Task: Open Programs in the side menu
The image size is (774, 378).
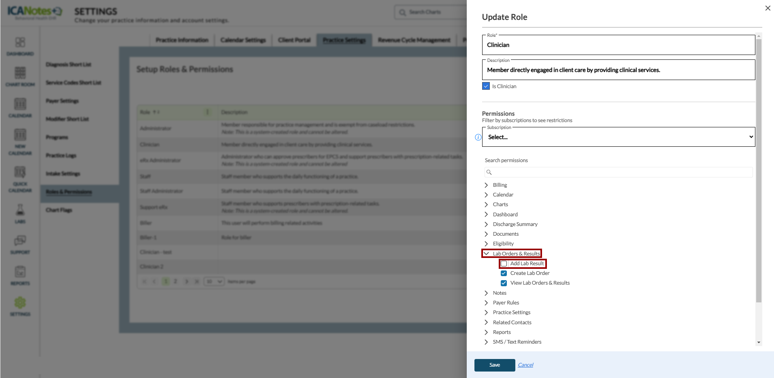Action: click(57, 137)
